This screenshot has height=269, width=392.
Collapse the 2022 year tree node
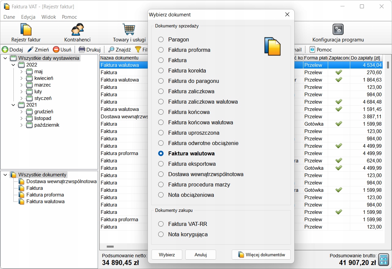pyautogui.click(x=13, y=65)
